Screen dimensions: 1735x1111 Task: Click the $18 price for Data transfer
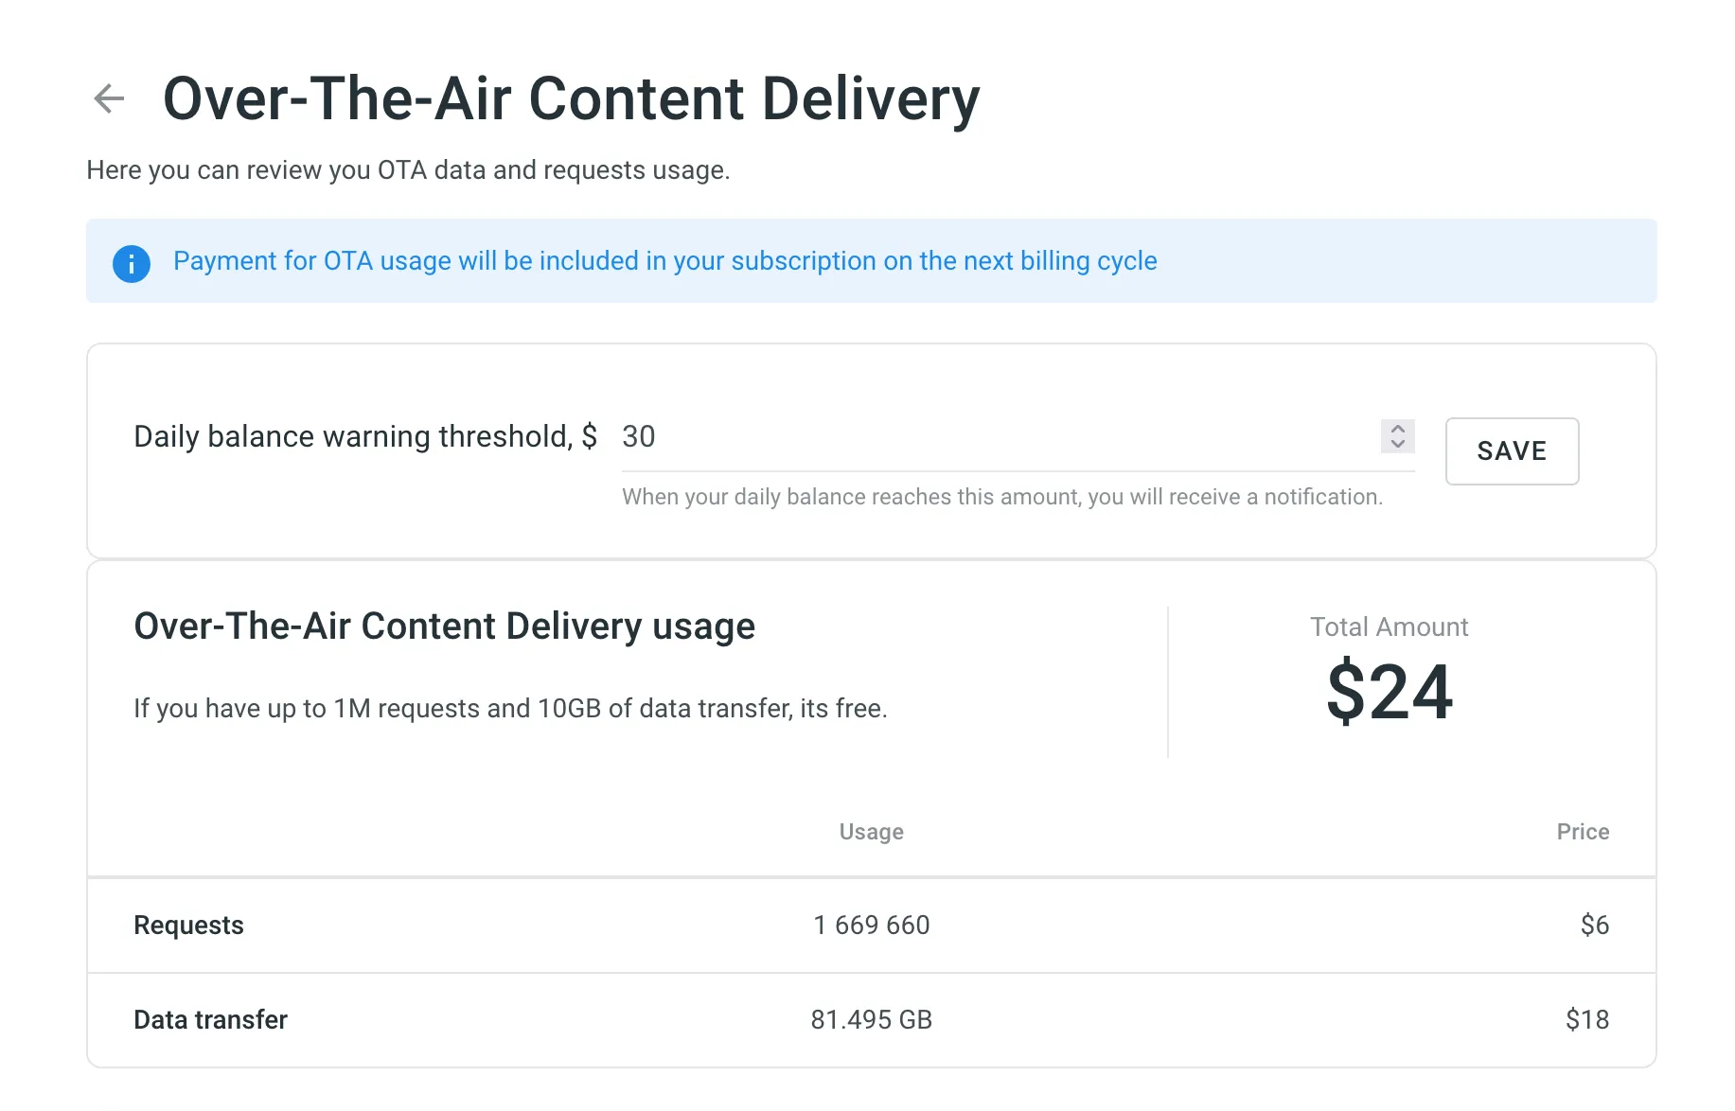[1587, 1019]
